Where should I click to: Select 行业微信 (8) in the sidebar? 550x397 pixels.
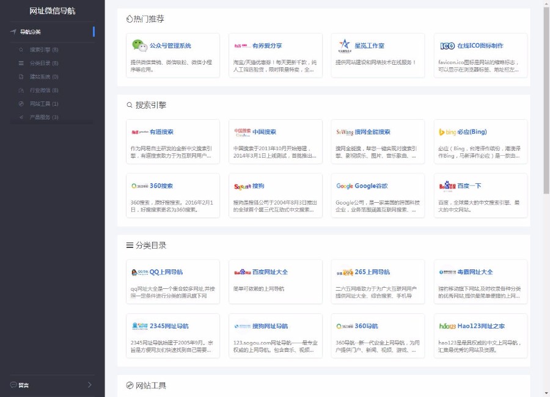tap(44, 90)
